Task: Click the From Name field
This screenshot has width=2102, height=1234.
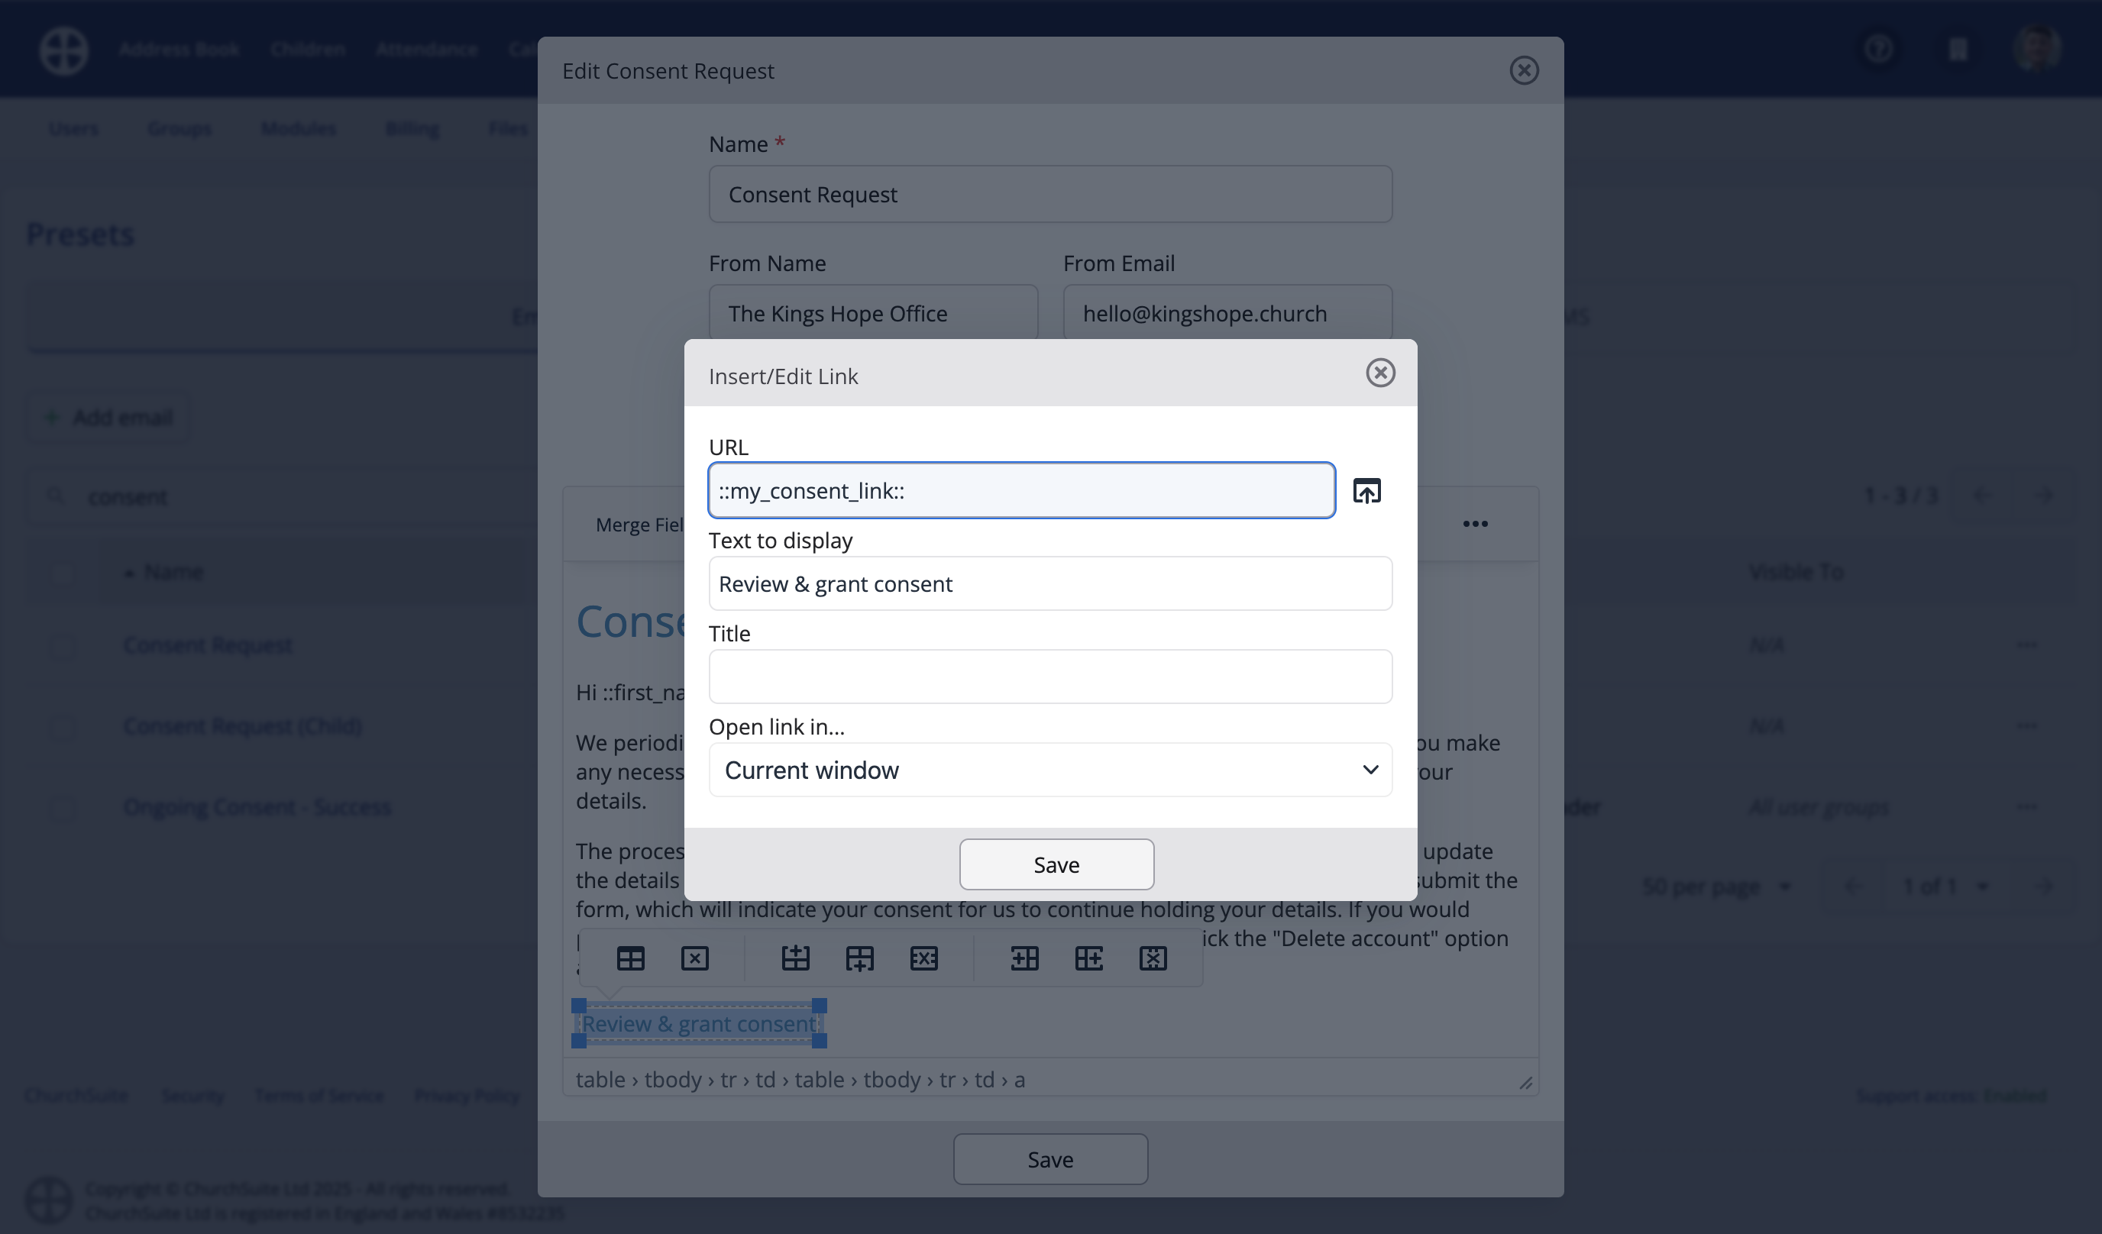Action: [873, 312]
